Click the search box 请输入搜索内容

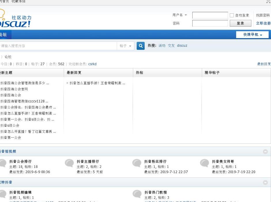[x=59, y=46]
